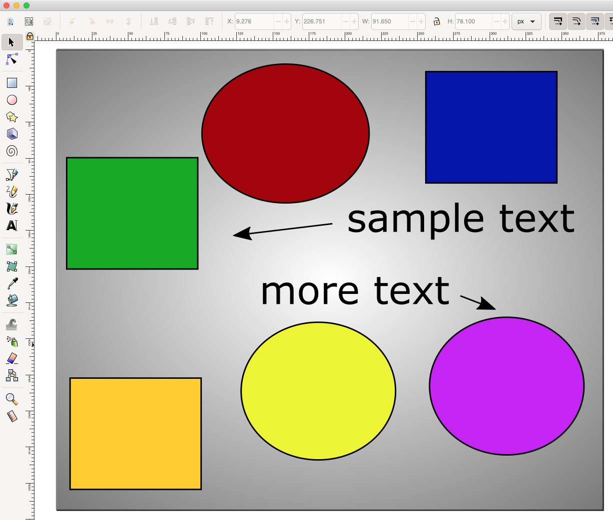Toggle the guides lock at ruler corner

coord(30,36)
